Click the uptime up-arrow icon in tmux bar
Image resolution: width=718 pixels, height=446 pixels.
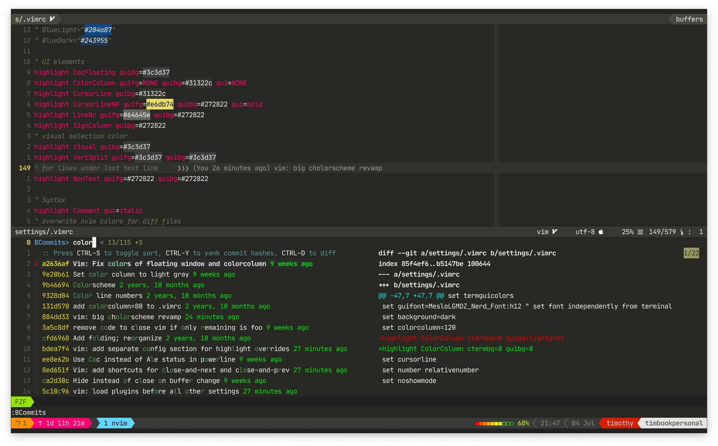(40, 423)
